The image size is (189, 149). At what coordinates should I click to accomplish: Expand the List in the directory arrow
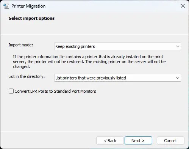(x=178, y=78)
